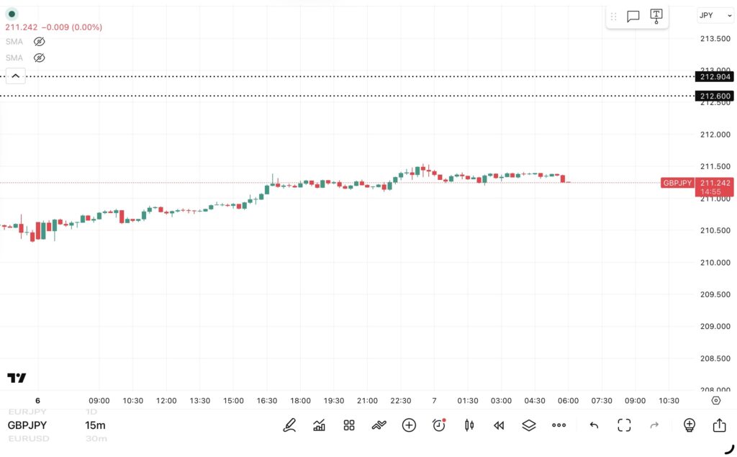This screenshot has width=737, height=457.
Task: Click the 212.904 price level label
Action: point(715,77)
